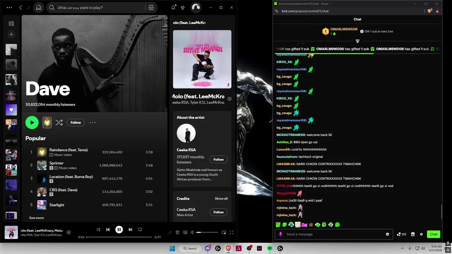Open Connect to a device icon

tap(185, 232)
